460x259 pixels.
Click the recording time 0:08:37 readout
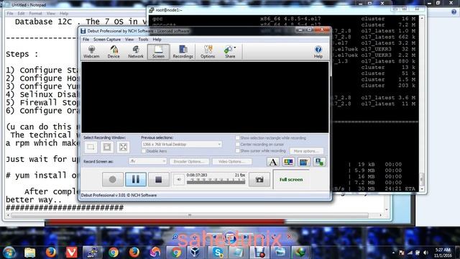(x=197, y=175)
